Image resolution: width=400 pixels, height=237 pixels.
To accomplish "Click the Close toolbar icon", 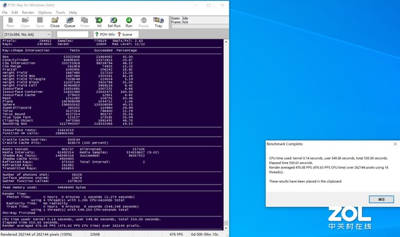I will tap(55, 22).
